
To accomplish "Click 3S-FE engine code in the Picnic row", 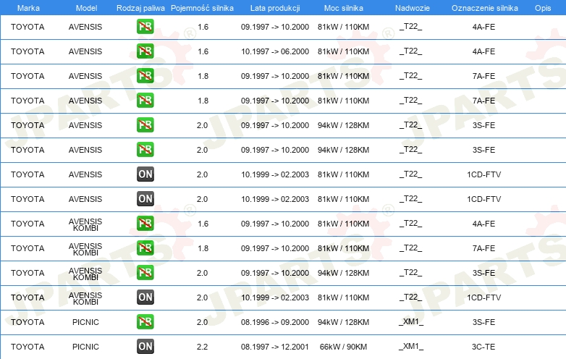I will coord(483,322).
